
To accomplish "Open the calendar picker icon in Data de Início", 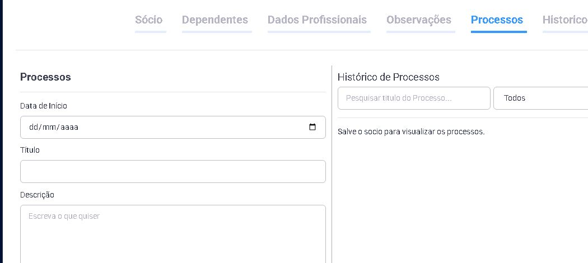I will coord(312,127).
